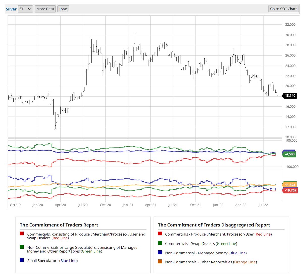
Task: Click the -100,000 COT axis label
Action: click(x=292, y=167)
